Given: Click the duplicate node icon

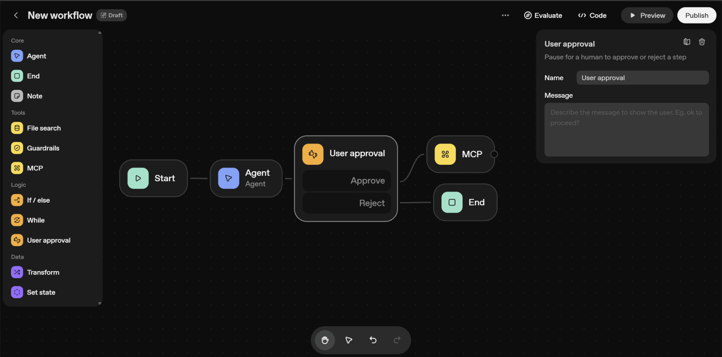Looking at the screenshot, I should pyautogui.click(x=686, y=42).
